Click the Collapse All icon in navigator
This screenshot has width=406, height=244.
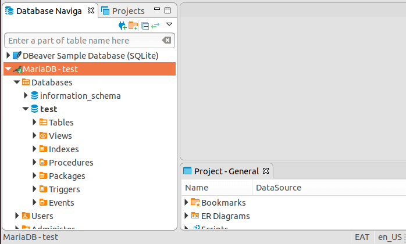click(x=145, y=26)
